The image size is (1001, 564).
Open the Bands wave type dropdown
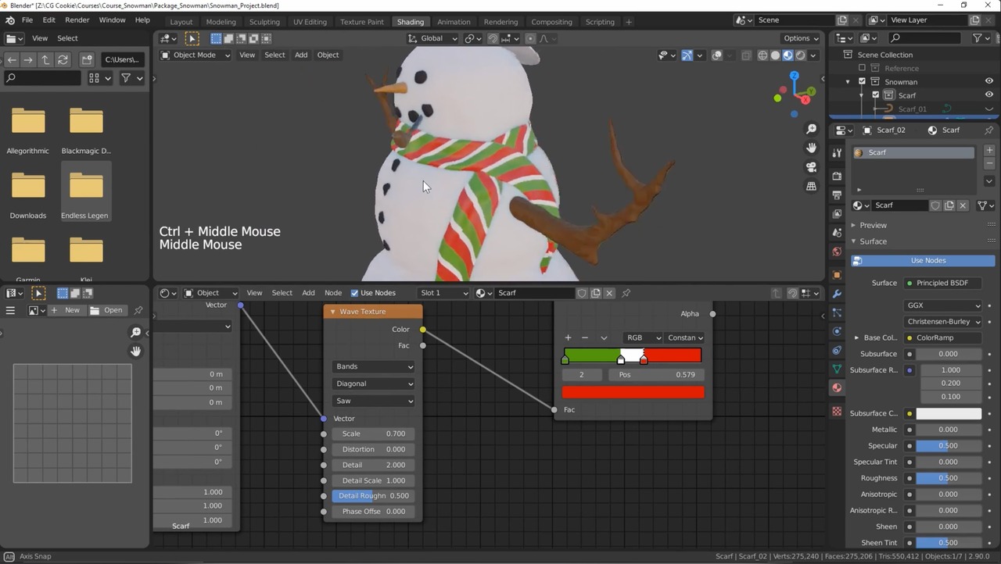click(373, 366)
